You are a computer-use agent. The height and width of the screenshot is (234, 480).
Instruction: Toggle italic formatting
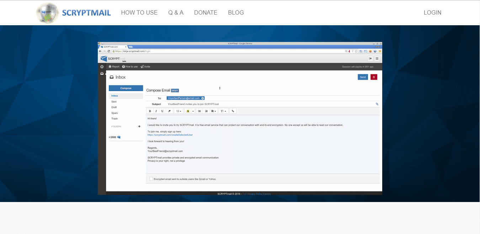click(156, 111)
